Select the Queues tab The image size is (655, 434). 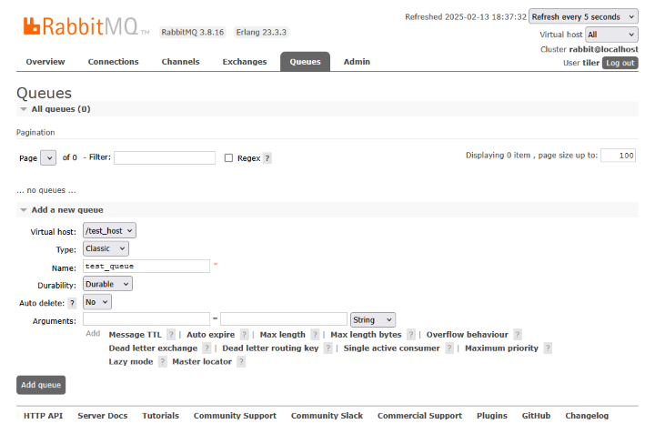pos(306,62)
